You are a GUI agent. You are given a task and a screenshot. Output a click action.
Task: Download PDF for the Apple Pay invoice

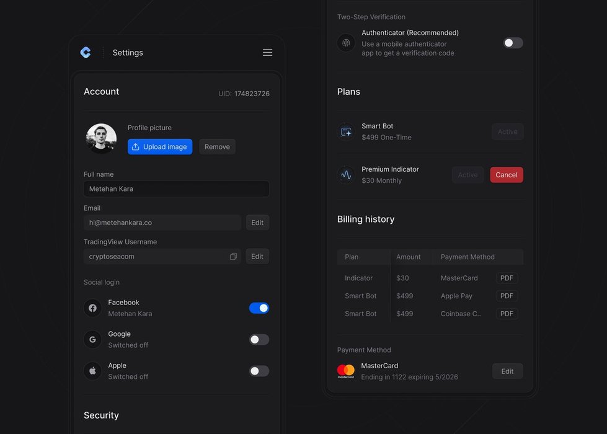[x=507, y=296]
